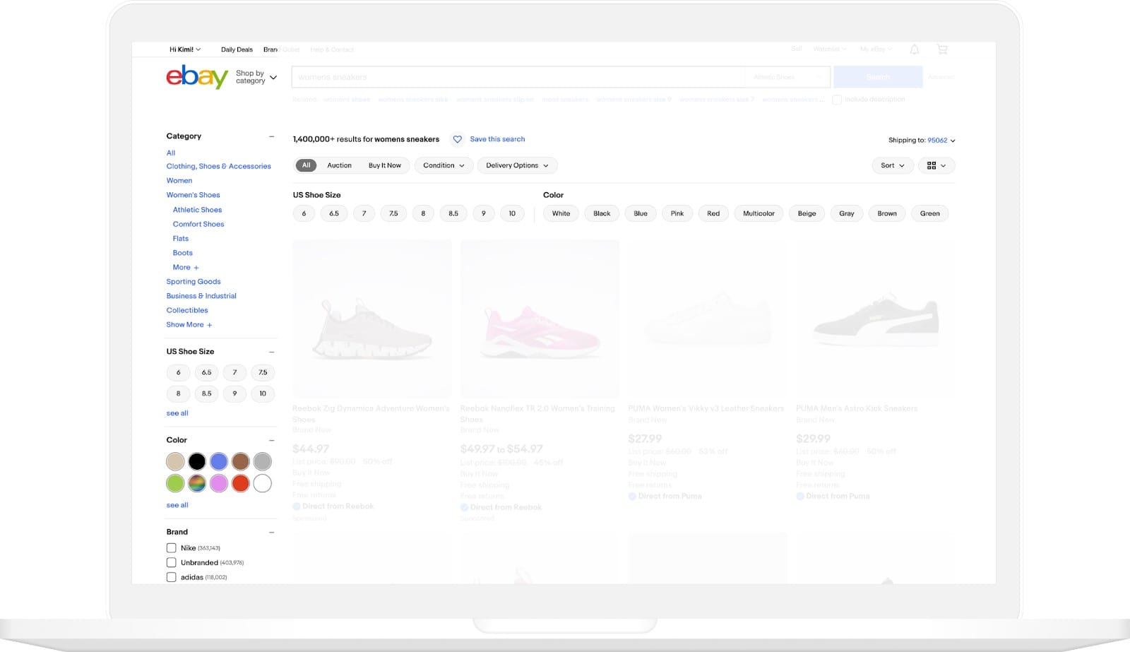Enable the Unbranded brand filter
This screenshot has height=652, width=1130.
pos(171,563)
